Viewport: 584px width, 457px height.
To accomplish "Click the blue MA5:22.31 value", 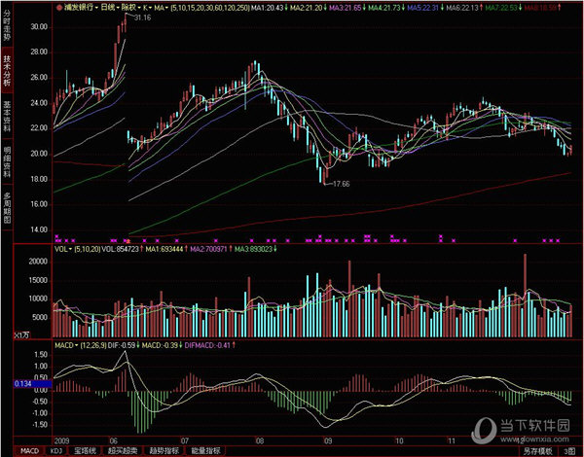I will click(423, 8).
